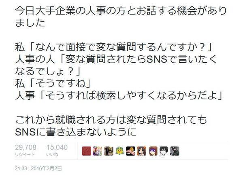Screen dimensions: 243x175
Task: Click the final line SNSに書き込まないように
Action: coord(76,132)
